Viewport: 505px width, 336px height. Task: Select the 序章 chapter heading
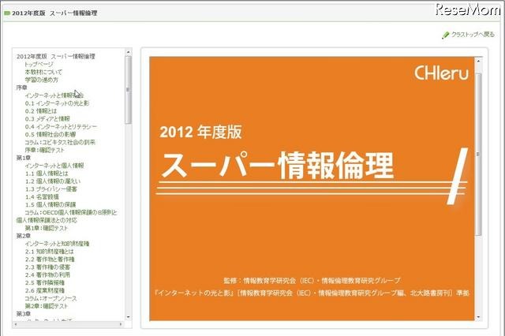(x=22, y=88)
